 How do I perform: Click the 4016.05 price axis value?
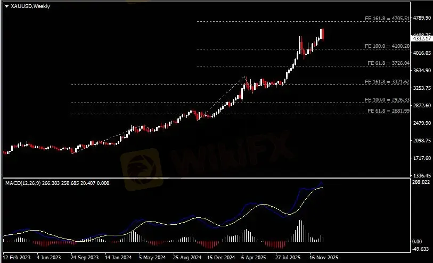tap(422, 53)
